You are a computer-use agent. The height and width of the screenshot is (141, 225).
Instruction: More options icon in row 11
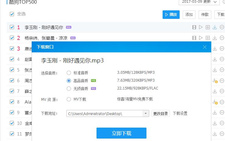[222, 134]
